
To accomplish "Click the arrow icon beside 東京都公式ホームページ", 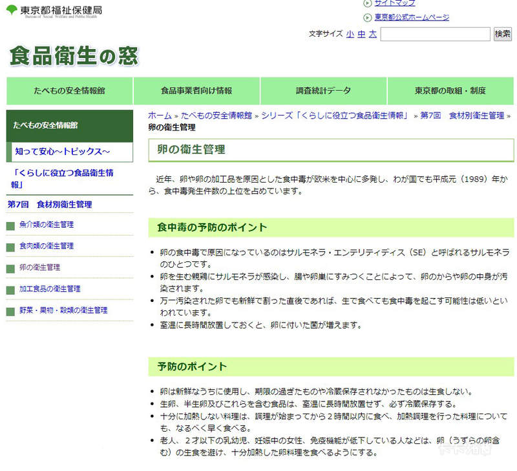I will [x=366, y=18].
